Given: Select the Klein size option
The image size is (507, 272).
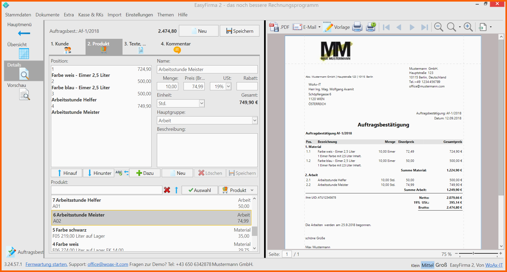Looking at the screenshot, I should (x=415, y=265).
